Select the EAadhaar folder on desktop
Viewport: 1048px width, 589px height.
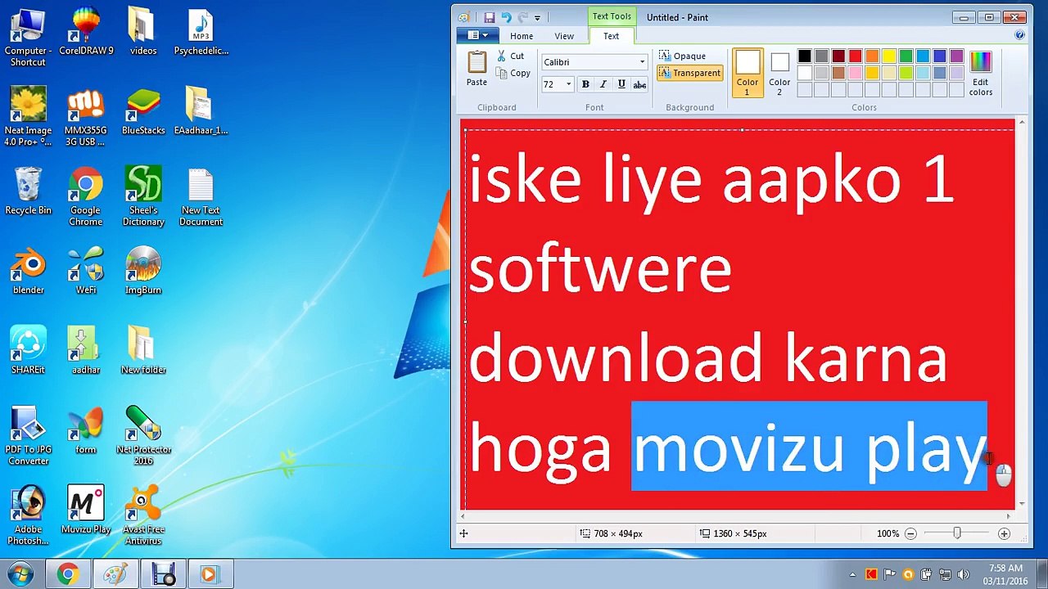[201, 112]
